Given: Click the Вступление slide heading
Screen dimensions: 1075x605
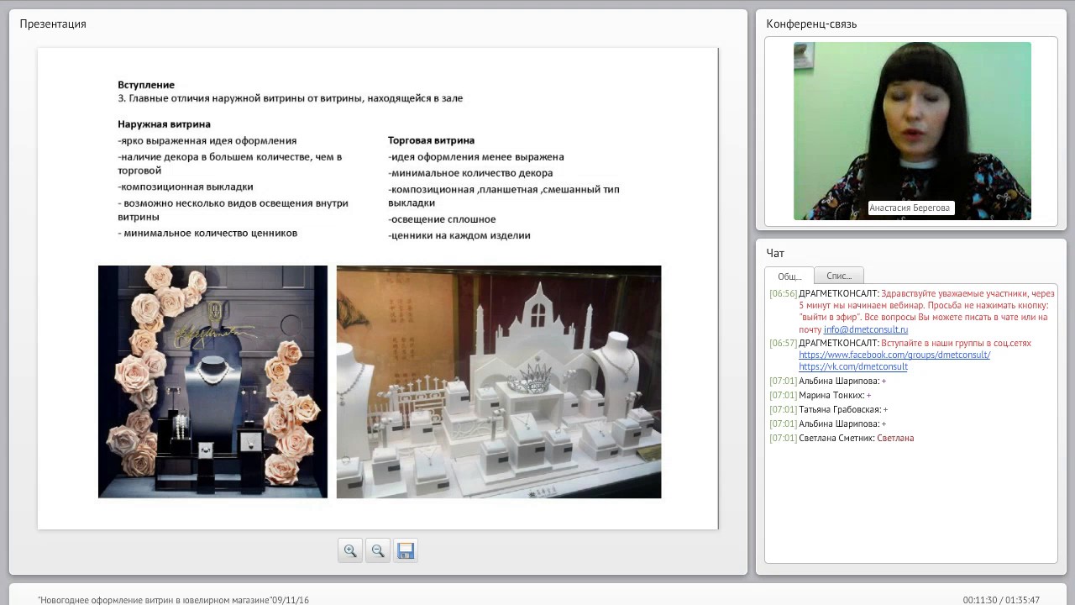Looking at the screenshot, I should [x=146, y=85].
